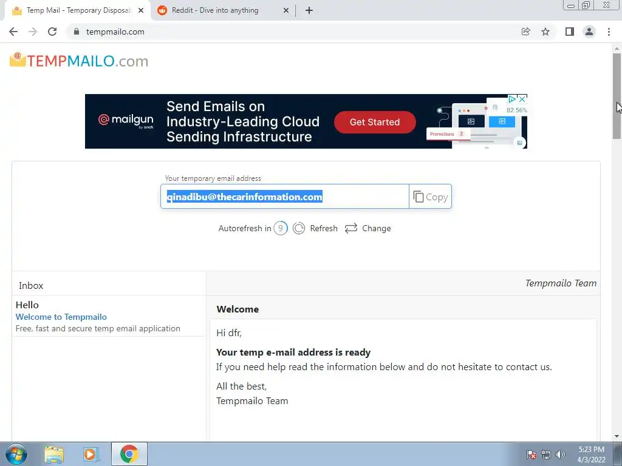The width and height of the screenshot is (622, 466).
Task: Click the temporary email address field
Action: pyautogui.click(x=284, y=197)
